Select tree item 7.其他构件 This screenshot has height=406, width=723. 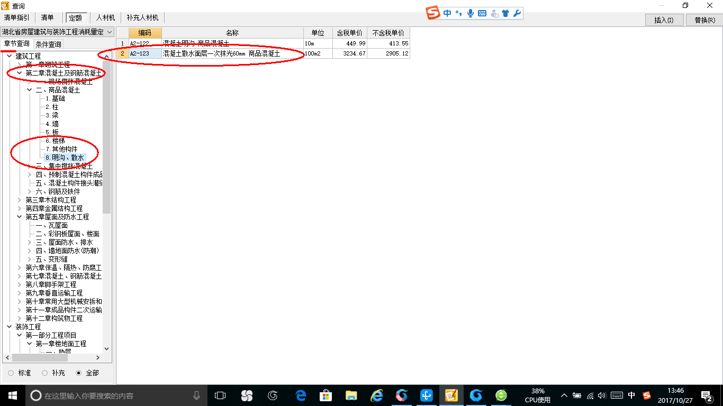pyautogui.click(x=61, y=149)
